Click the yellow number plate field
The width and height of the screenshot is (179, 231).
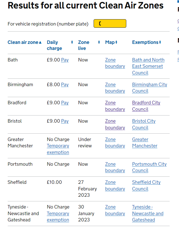pos(110,23)
